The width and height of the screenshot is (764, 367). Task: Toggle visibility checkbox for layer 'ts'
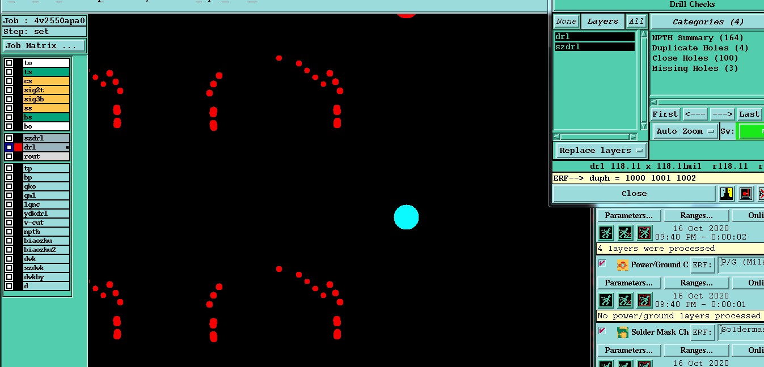click(9, 72)
